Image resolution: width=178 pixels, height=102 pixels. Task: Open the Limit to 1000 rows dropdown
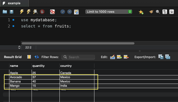[109, 12]
